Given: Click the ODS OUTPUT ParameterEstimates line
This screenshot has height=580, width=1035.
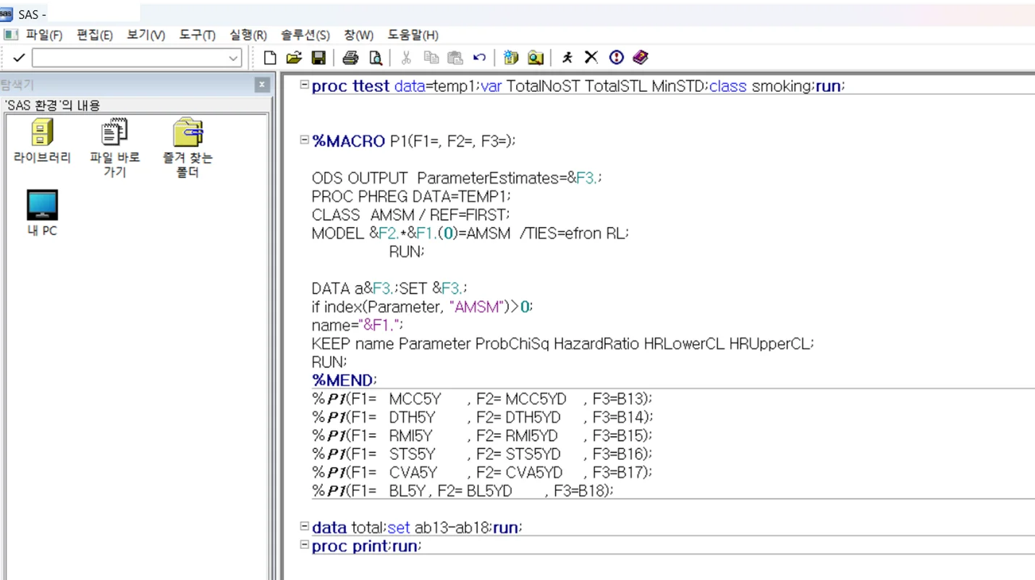Looking at the screenshot, I should [x=457, y=177].
